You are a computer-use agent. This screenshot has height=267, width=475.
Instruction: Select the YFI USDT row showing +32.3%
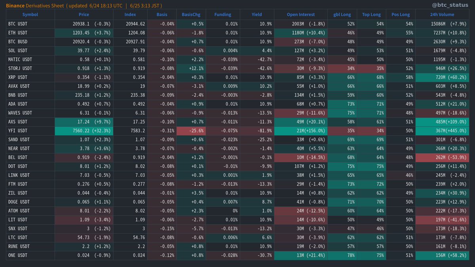[84, 131]
